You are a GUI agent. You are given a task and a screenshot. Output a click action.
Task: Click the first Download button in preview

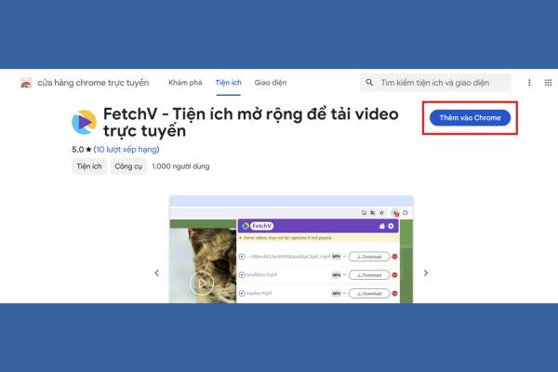click(x=369, y=257)
